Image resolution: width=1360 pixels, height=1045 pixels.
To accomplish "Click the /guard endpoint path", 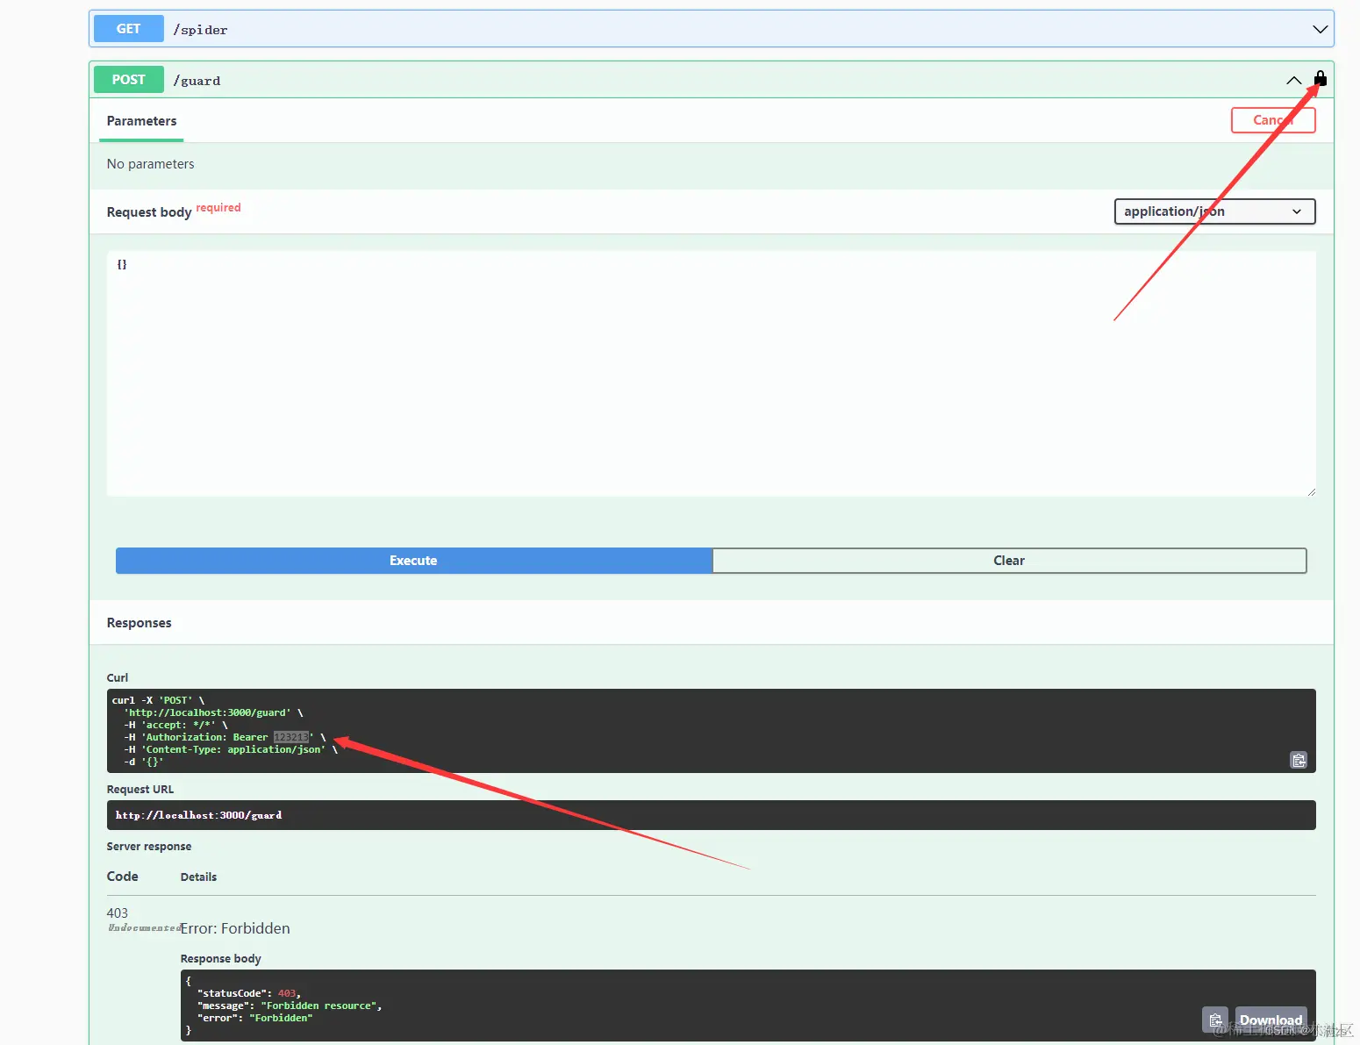I will click(197, 81).
